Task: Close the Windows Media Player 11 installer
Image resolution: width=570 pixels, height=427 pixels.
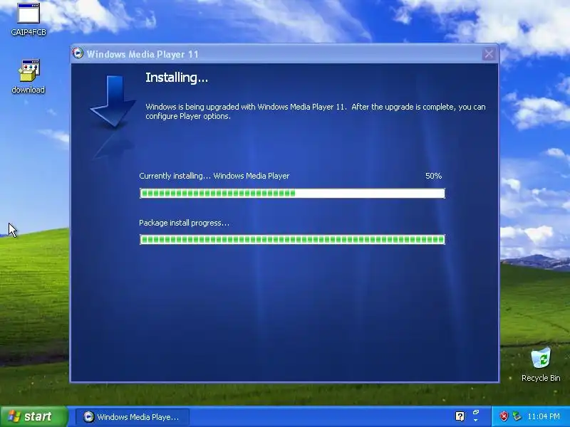Action: (489, 54)
